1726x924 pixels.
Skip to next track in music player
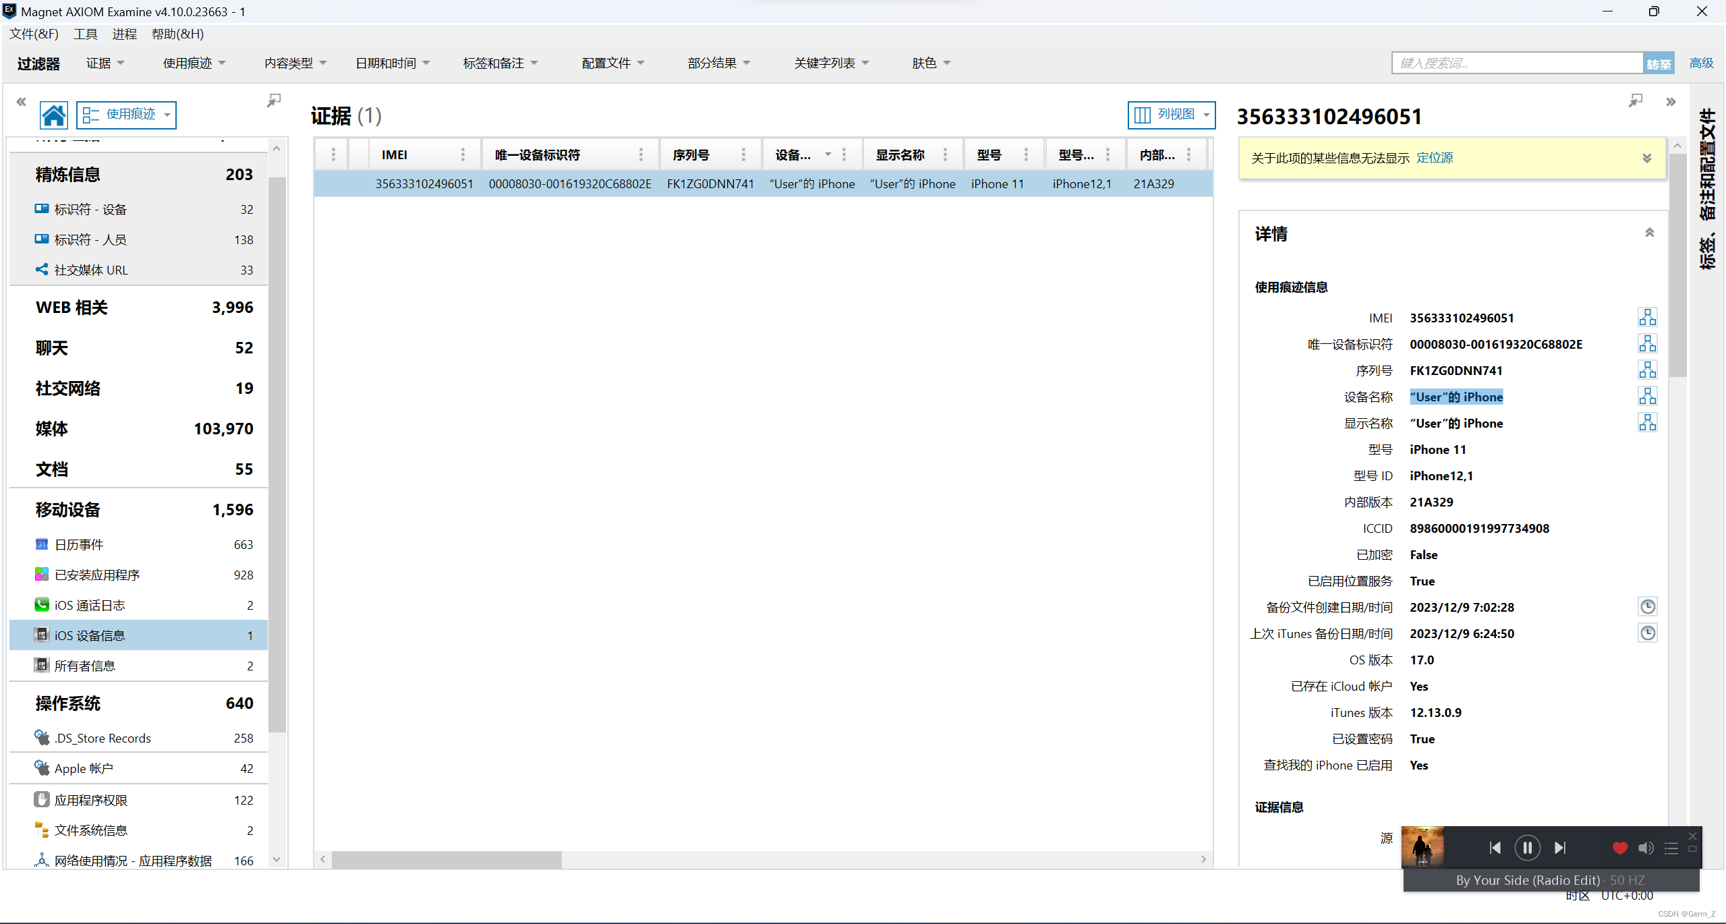click(1560, 848)
